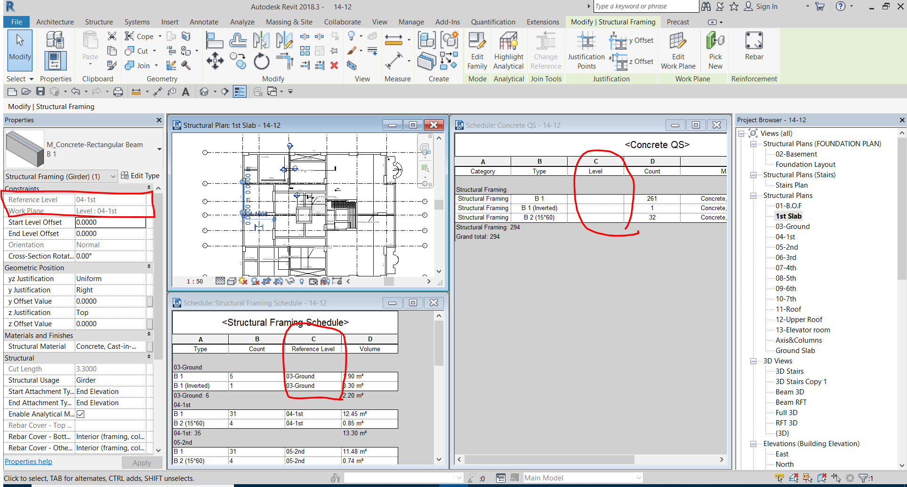Select the Cope geometry tool
The height and width of the screenshot is (487, 907).
click(139, 36)
